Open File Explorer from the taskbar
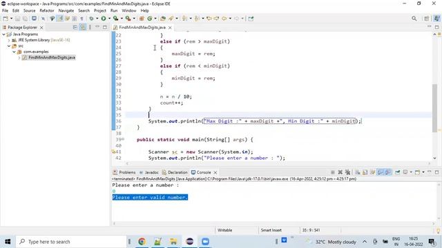This screenshot has height=248, width=442. click(173, 242)
